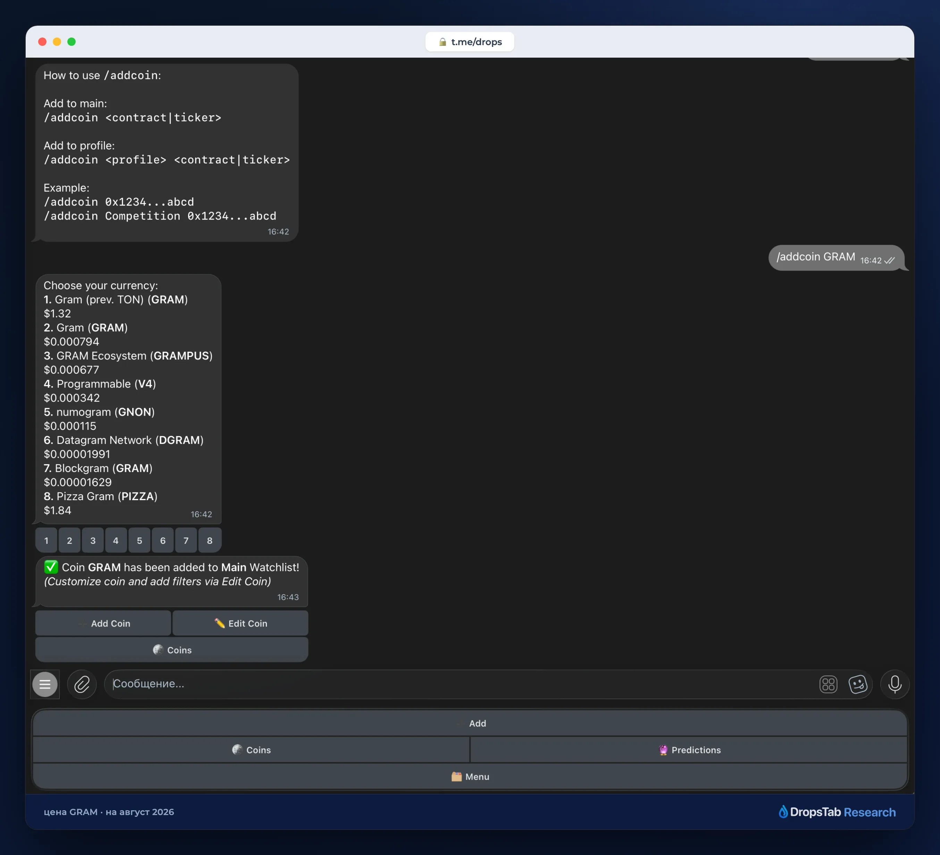Open the bot command menu icon
The image size is (940, 855).
(x=45, y=684)
